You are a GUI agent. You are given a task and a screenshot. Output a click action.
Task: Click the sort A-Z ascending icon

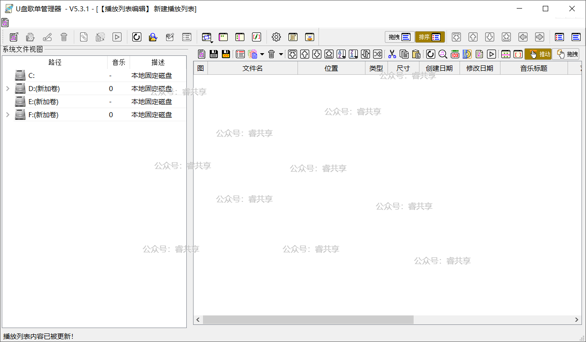tap(341, 54)
